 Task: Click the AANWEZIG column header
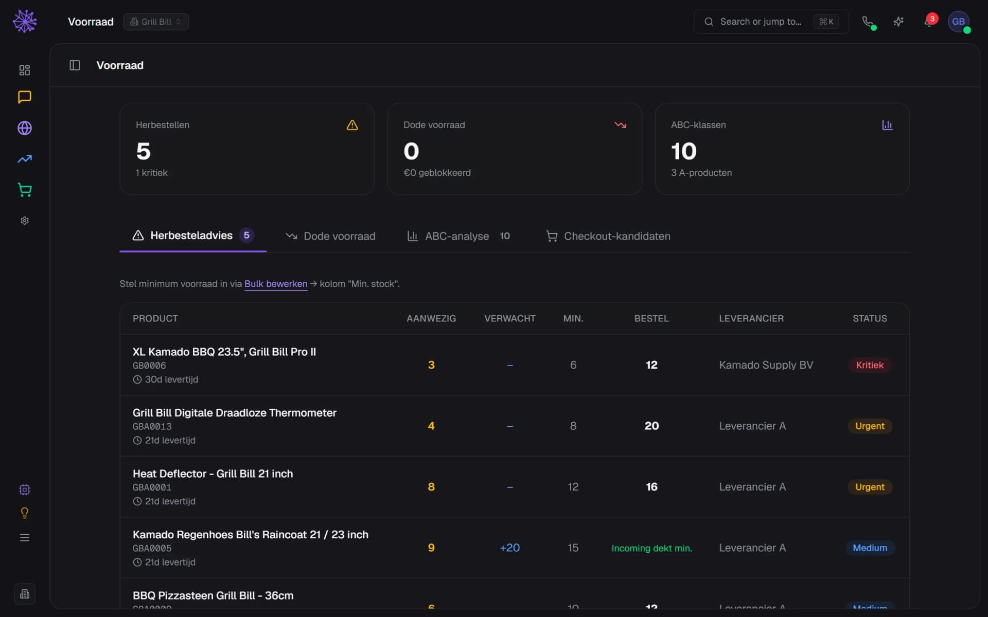[431, 318]
